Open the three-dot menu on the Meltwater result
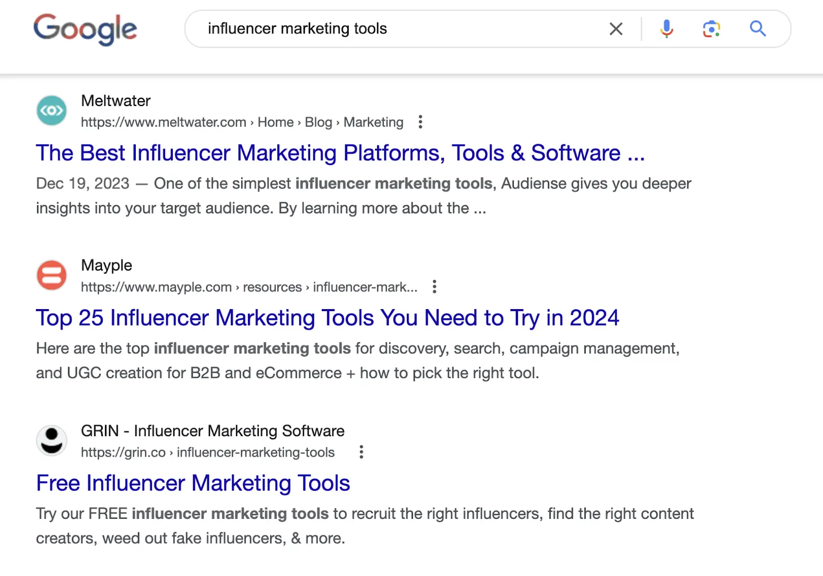 tap(420, 122)
